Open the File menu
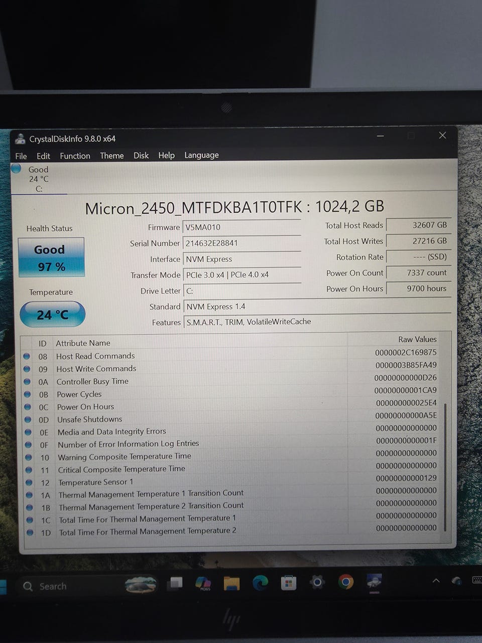 pos(21,156)
